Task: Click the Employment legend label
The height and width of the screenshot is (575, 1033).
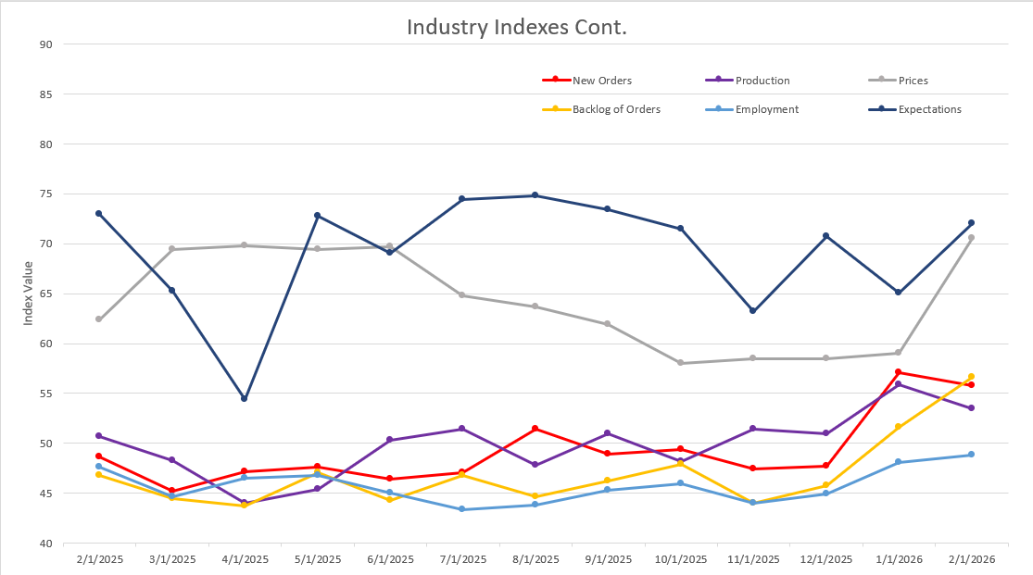Action: click(766, 109)
